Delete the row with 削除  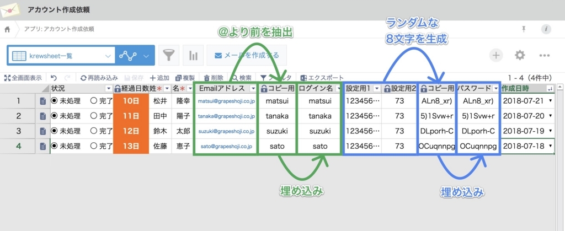214,78
